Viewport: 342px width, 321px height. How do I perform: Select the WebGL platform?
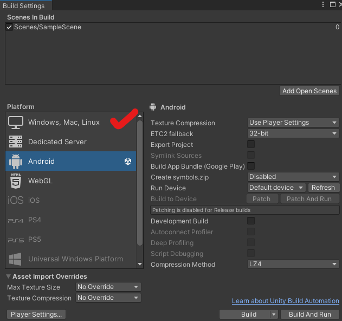[71, 181]
